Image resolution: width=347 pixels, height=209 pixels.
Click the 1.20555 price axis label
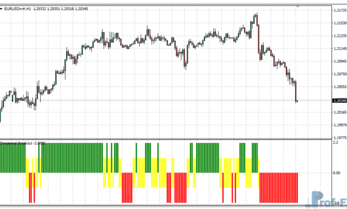point(340,87)
